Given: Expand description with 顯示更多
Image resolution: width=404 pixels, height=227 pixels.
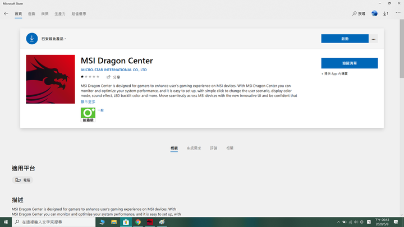Looking at the screenshot, I should [x=88, y=101].
